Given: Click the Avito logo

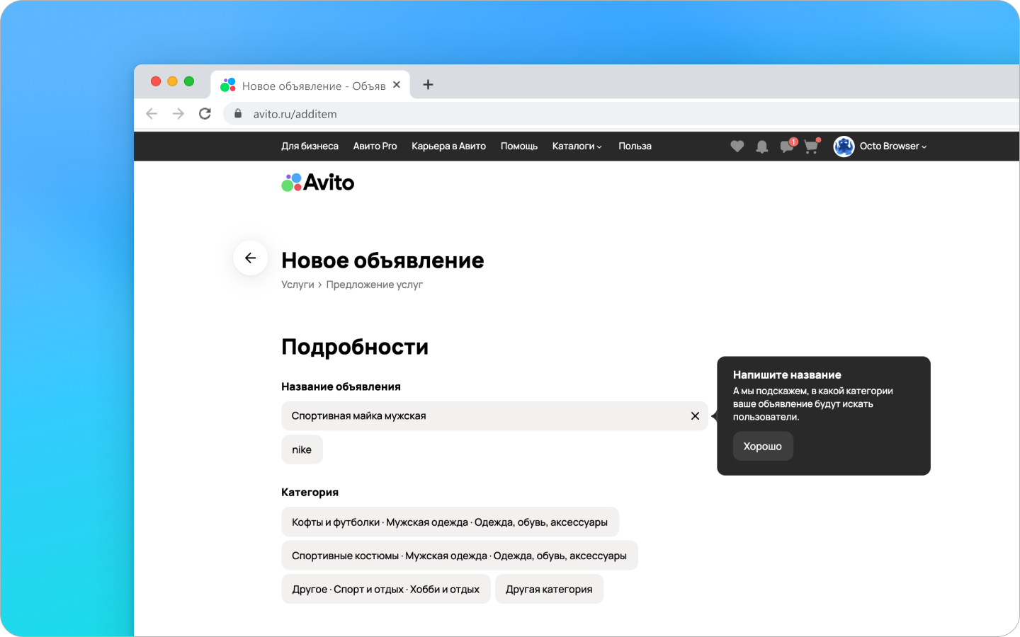Looking at the screenshot, I should pyautogui.click(x=318, y=183).
